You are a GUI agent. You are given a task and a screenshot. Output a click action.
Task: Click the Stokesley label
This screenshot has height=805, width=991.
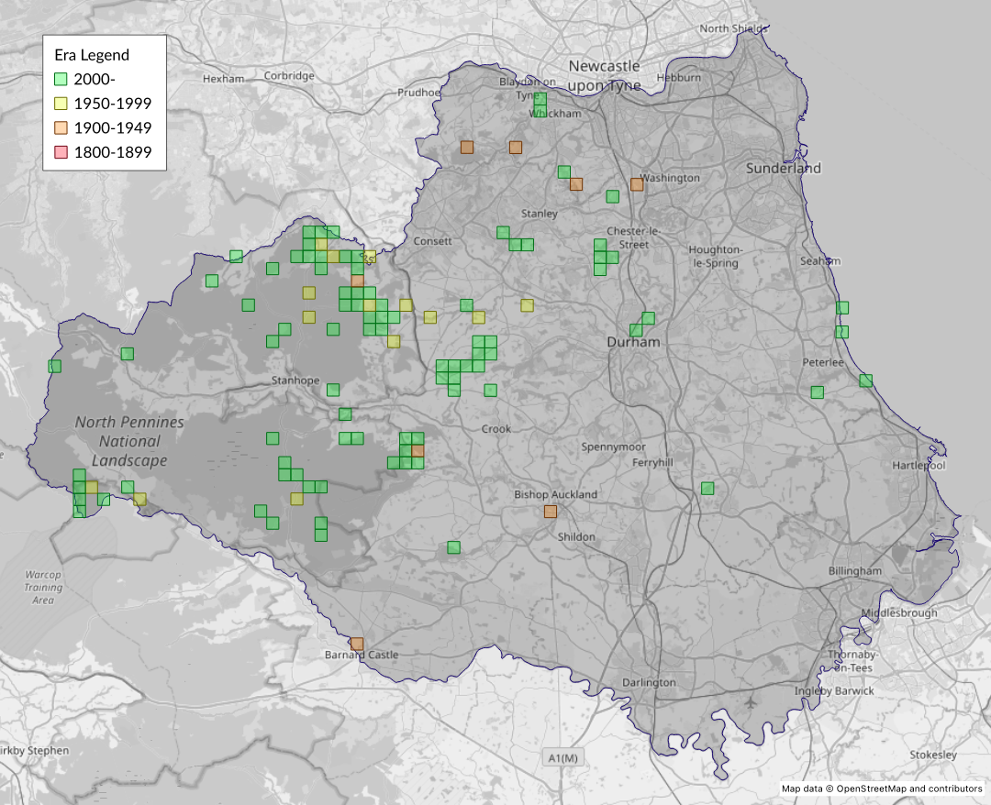933,755
